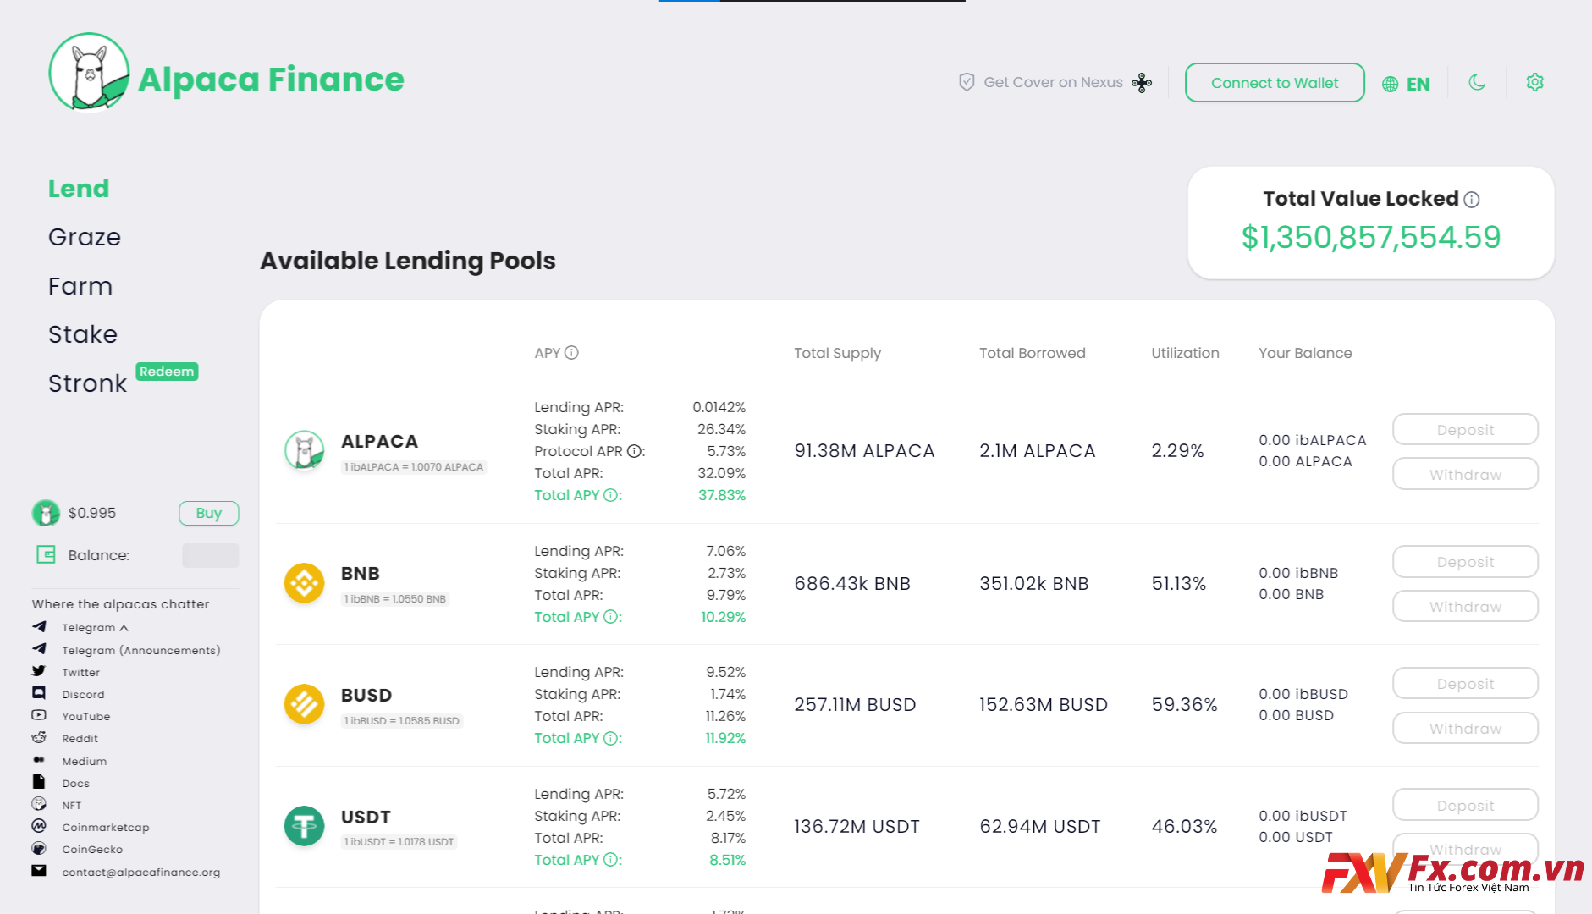Click the Nexus cover shield icon

click(967, 82)
